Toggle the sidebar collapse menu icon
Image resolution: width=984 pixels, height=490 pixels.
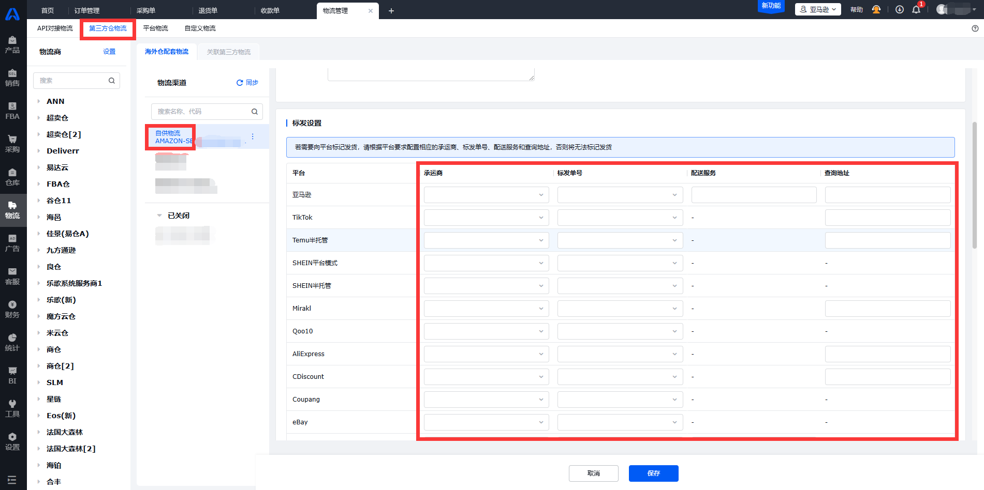[12, 480]
